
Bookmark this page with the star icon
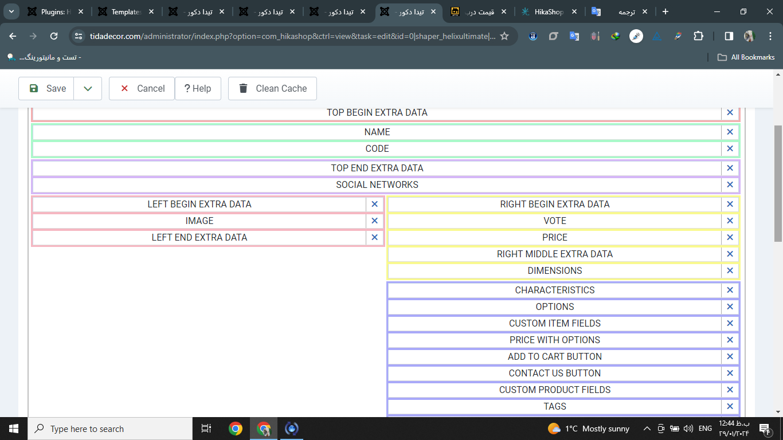coord(504,36)
